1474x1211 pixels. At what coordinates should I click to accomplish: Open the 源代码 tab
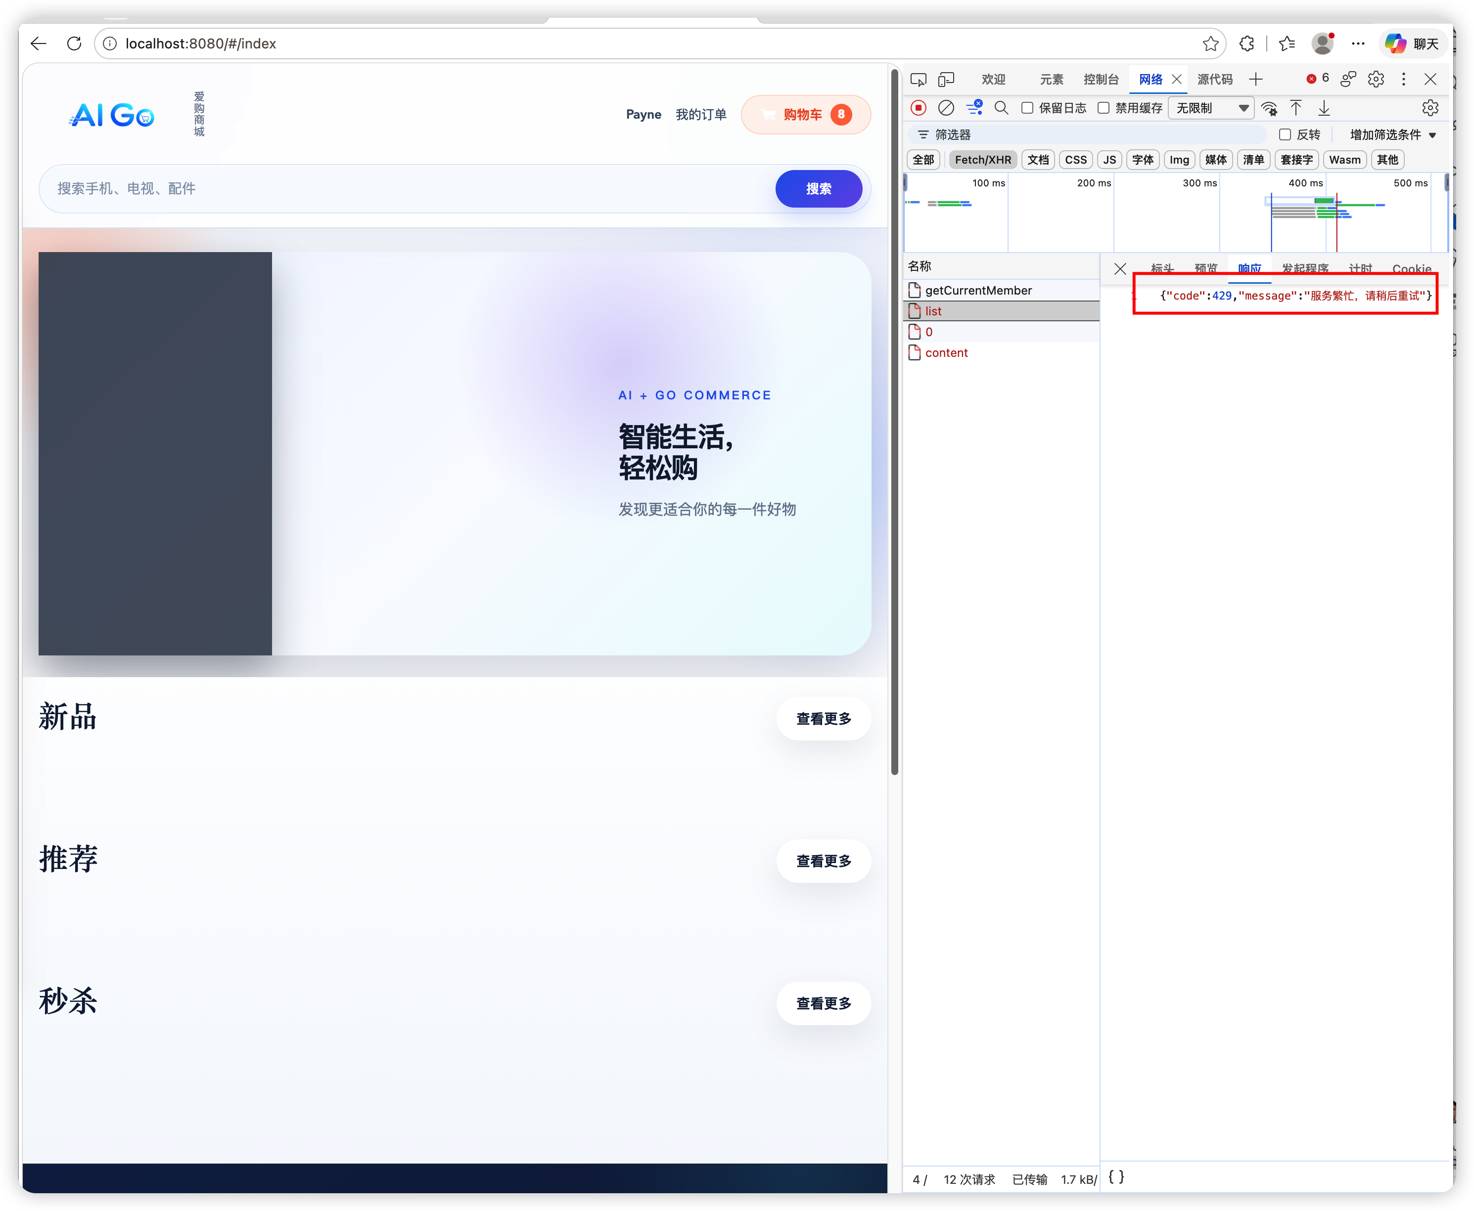pos(1215,80)
